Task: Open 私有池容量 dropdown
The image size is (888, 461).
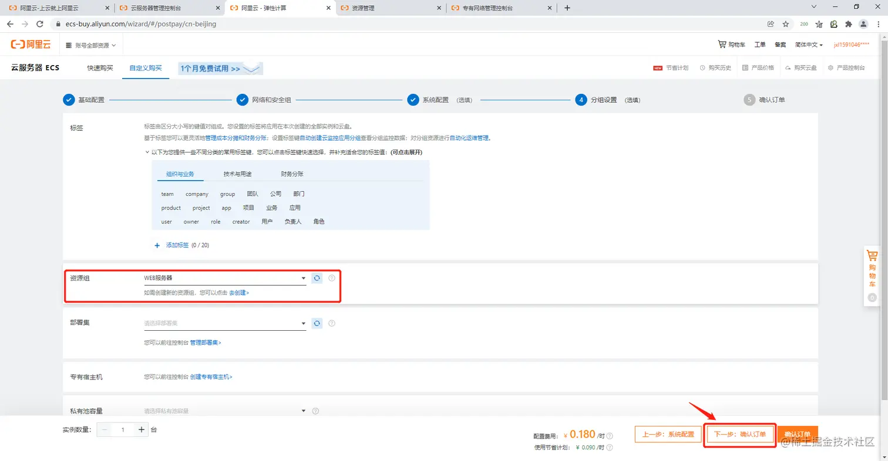Action: click(x=226, y=411)
